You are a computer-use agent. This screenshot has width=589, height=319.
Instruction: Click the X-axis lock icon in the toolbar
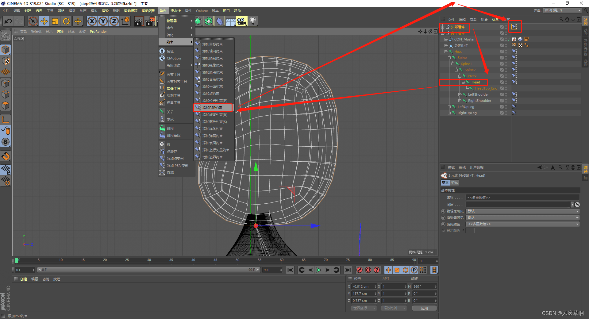tap(92, 21)
